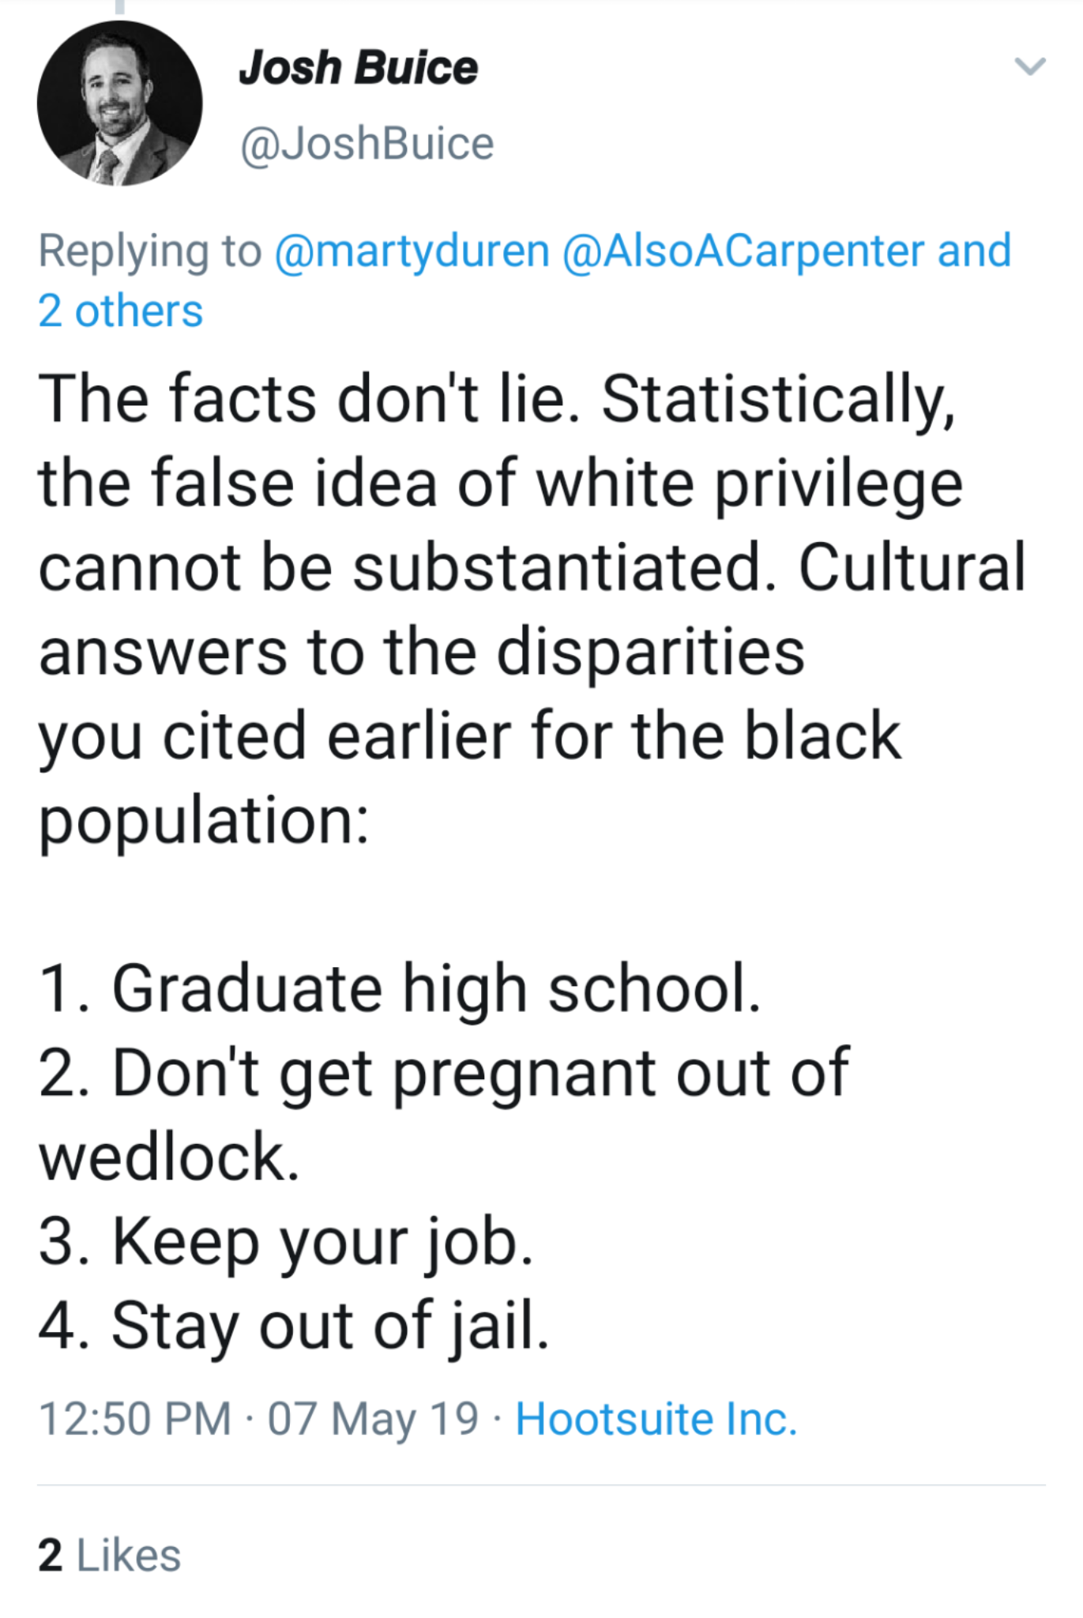Open the Josh Buice display name
The height and width of the screenshot is (1618, 1083).
(358, 67)
